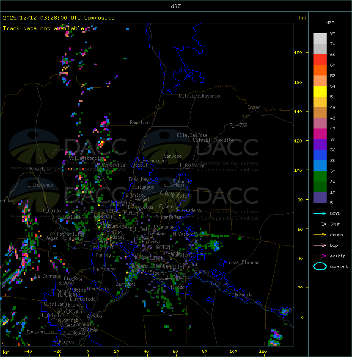Select the gold 48-51 dBZ swatch
The width and height of the screenshot is (352, 357).
coord(320,102)
